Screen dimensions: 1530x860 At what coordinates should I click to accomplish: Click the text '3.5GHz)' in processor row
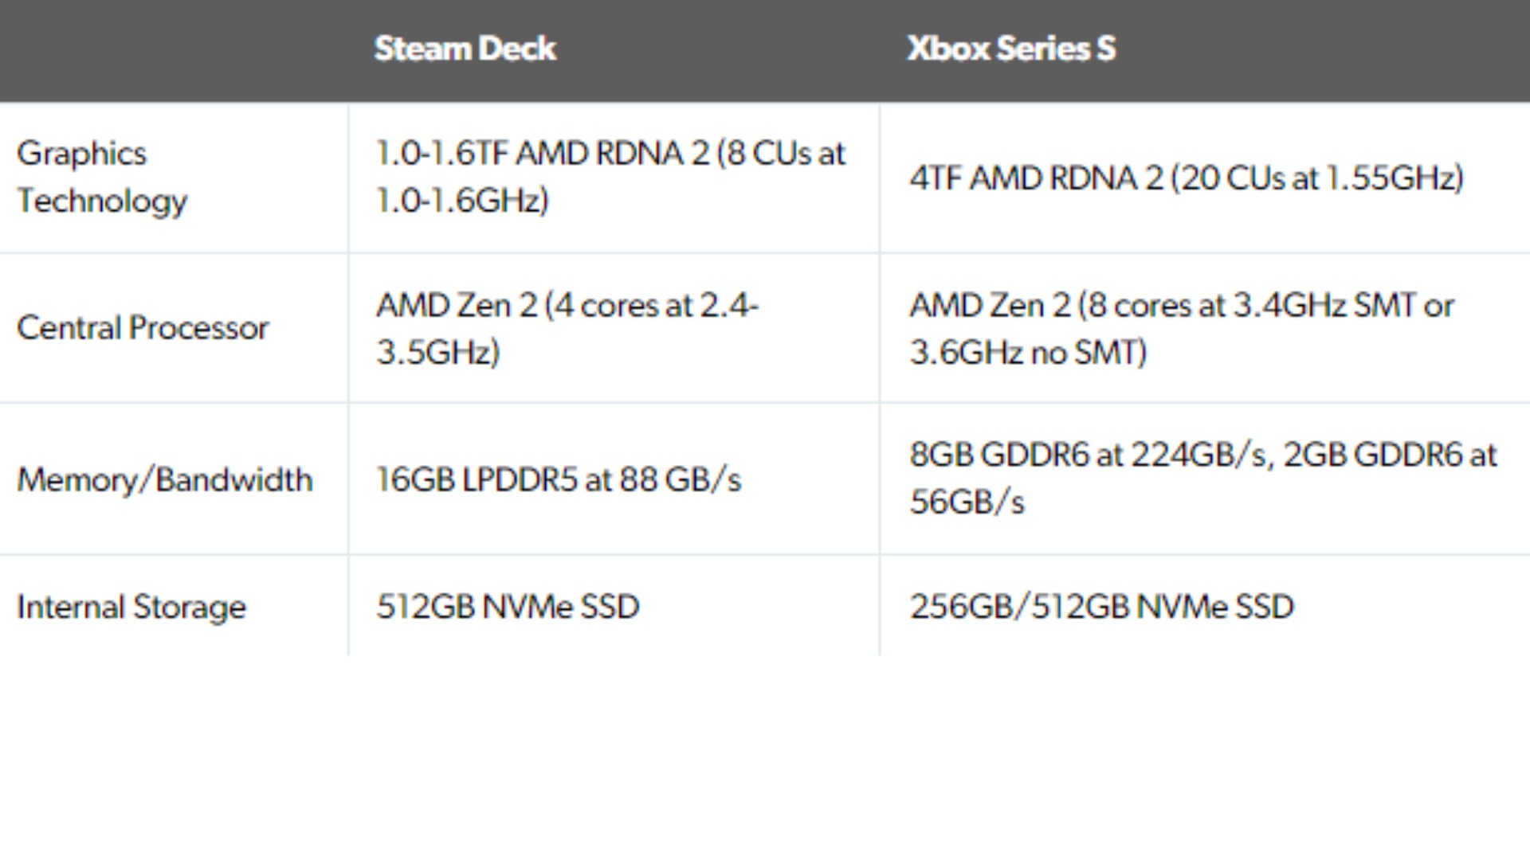(437, 352)
